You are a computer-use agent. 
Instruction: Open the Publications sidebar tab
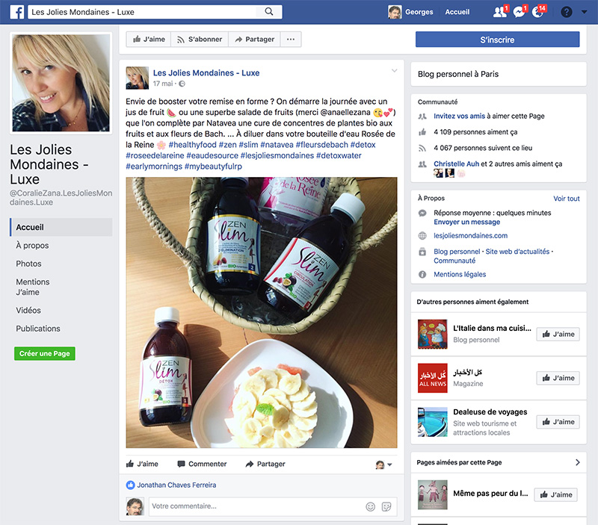tap(38, 329)
